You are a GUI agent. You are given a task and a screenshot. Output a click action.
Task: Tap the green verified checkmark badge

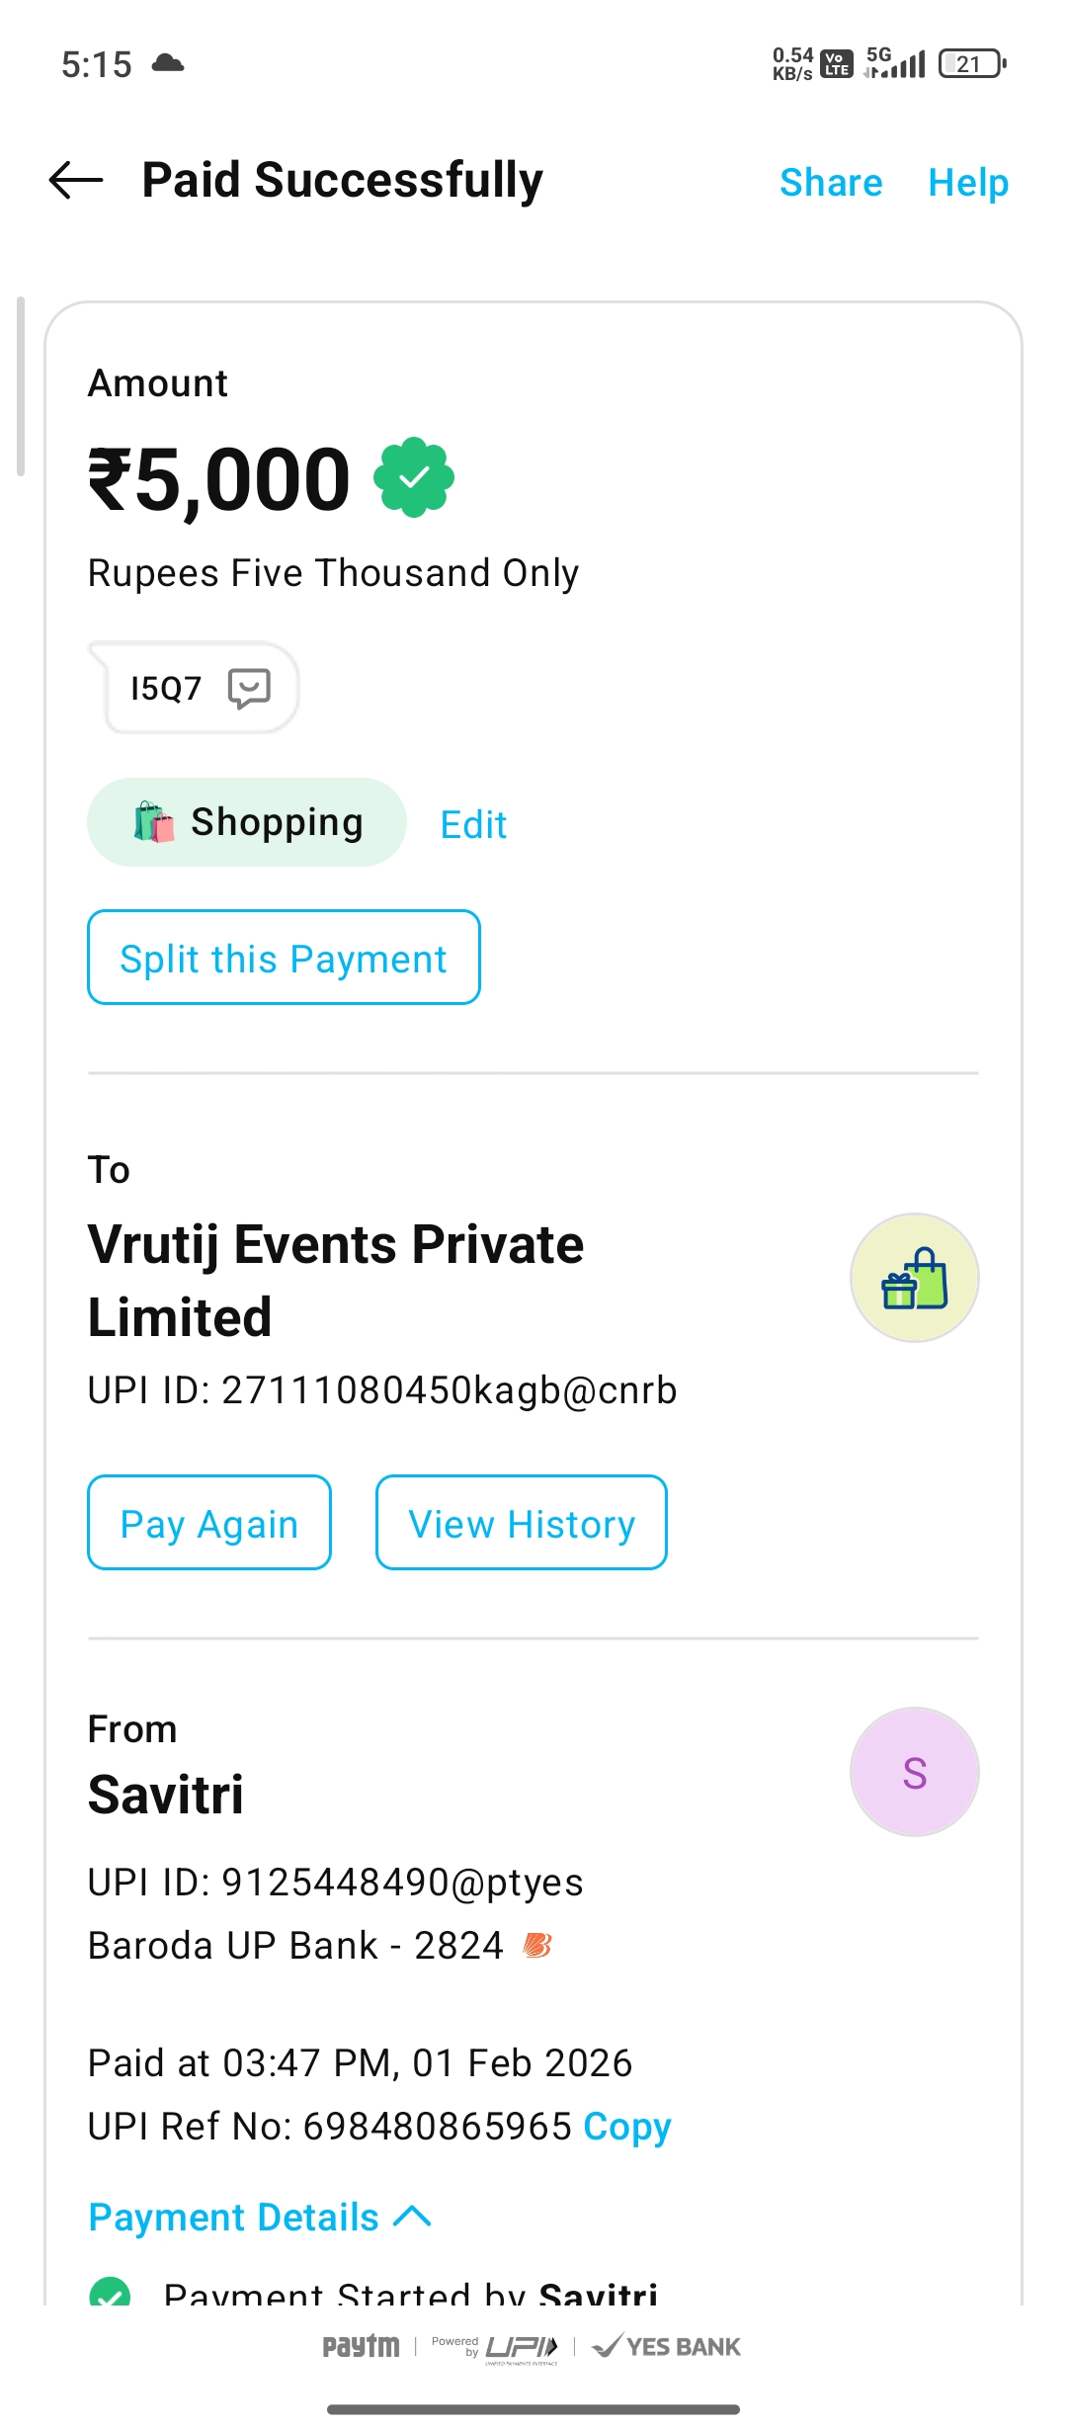[x=414, y=477]
